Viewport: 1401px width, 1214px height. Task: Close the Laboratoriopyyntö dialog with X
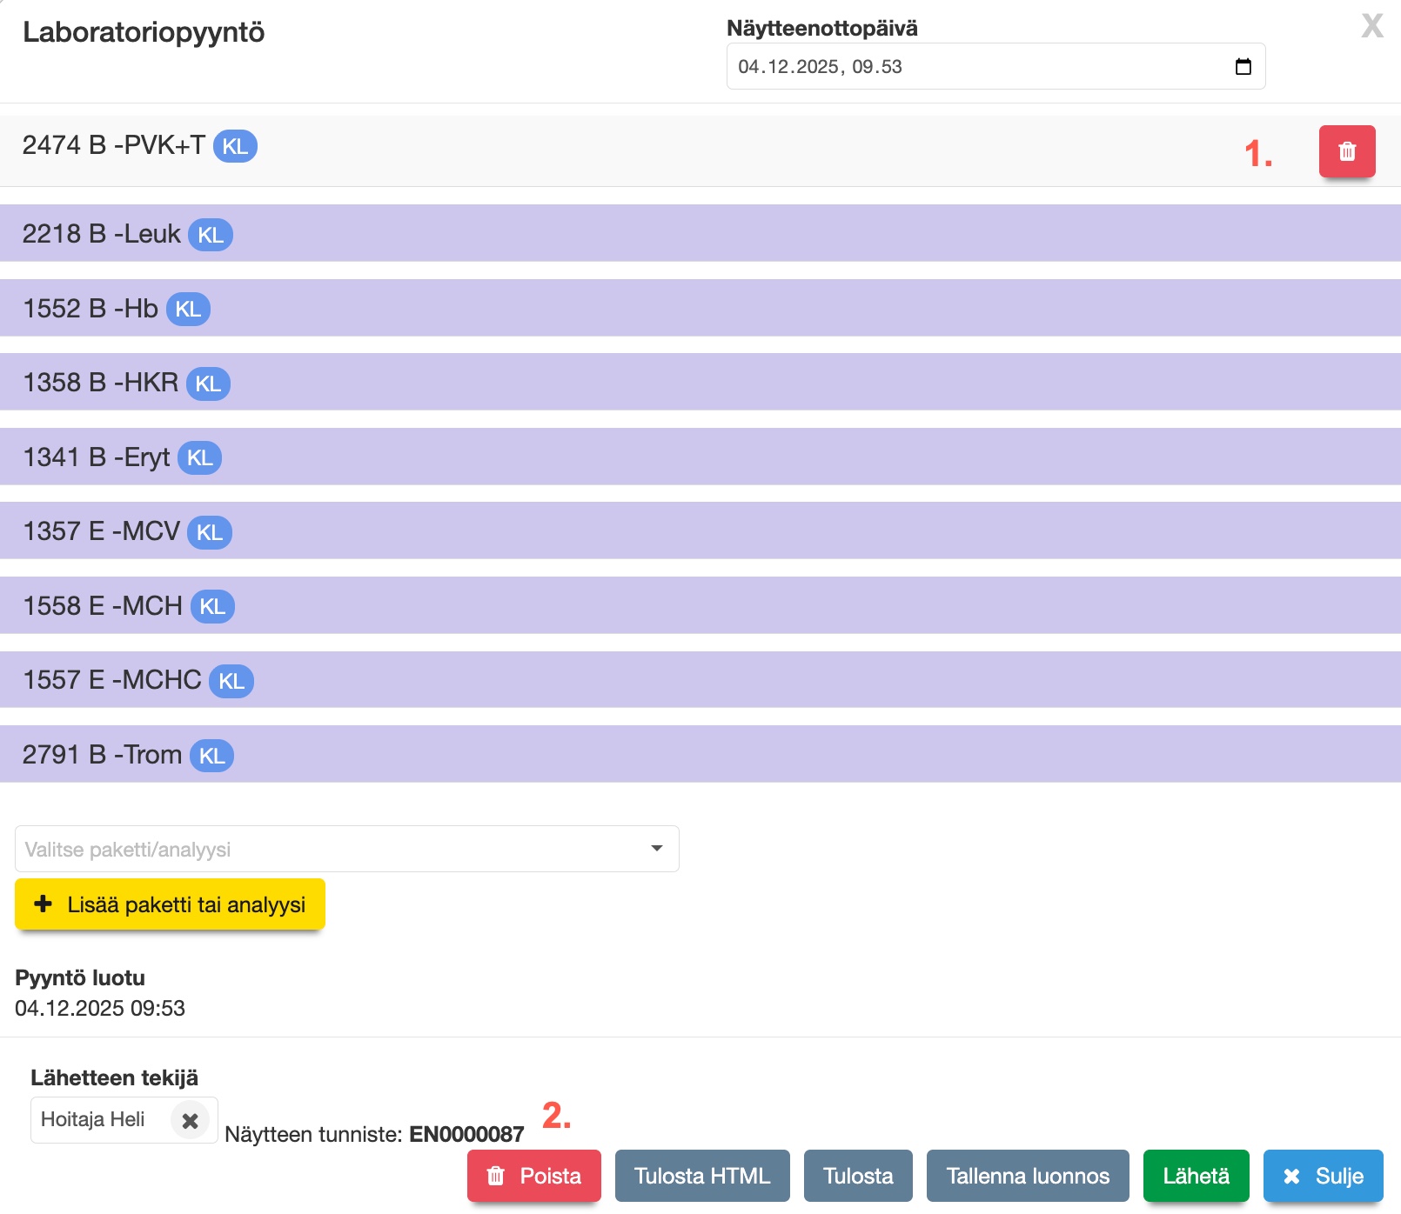tap(1371, 26)
